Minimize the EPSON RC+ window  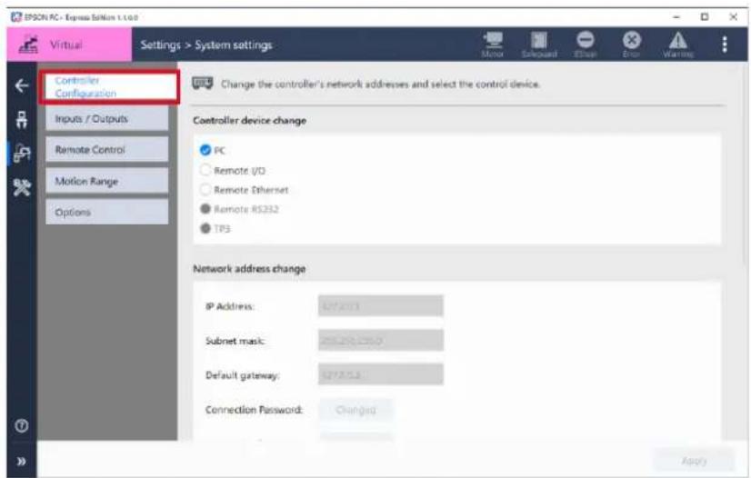coord(676,17)
